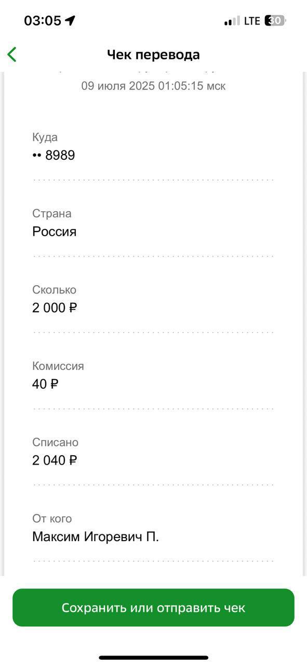The image size is (307, 666).
Task: Tap the Комиссия label
Action: 58,366
